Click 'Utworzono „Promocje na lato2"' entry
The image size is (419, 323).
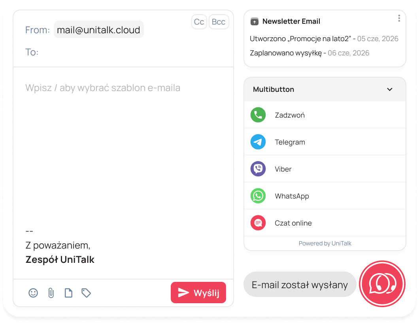click(x=300, y=39)
